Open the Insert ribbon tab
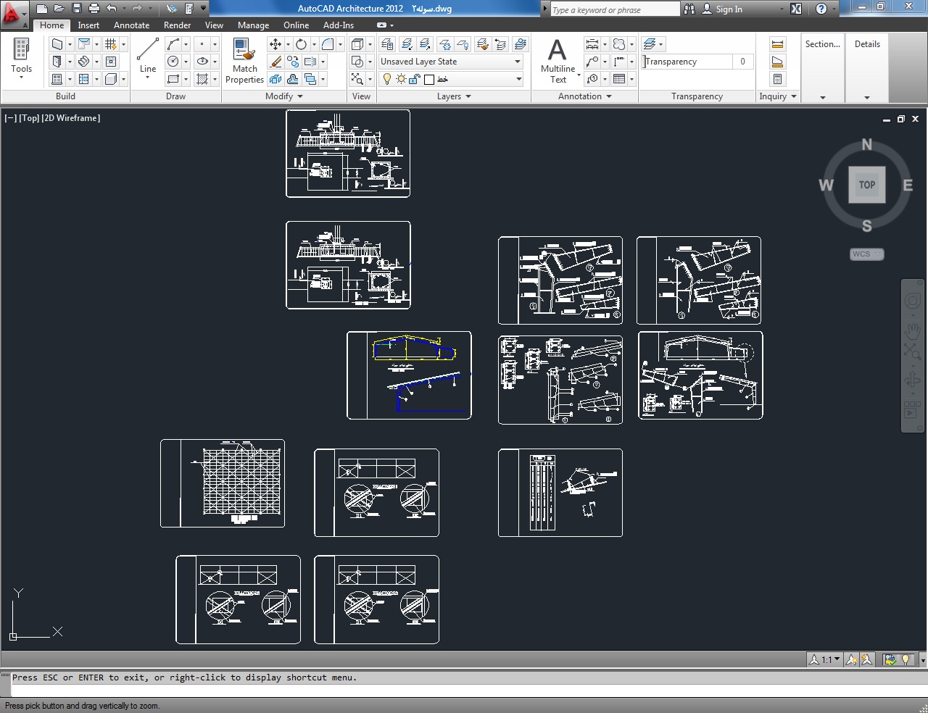Screen dimensions: 928x713 point(88,25)
